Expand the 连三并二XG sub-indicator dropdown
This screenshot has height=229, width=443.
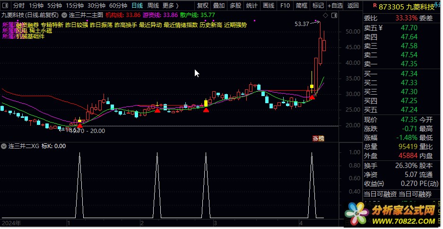point(4,146)
